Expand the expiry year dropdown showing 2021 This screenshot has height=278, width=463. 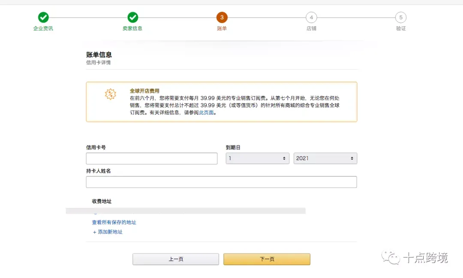point(325,158)
